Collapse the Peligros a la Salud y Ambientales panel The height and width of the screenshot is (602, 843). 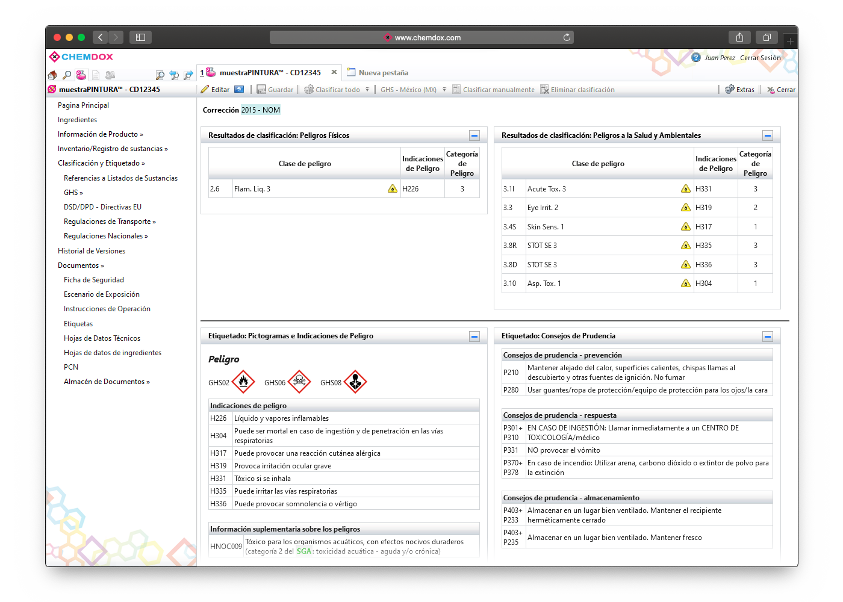(768, 135)
